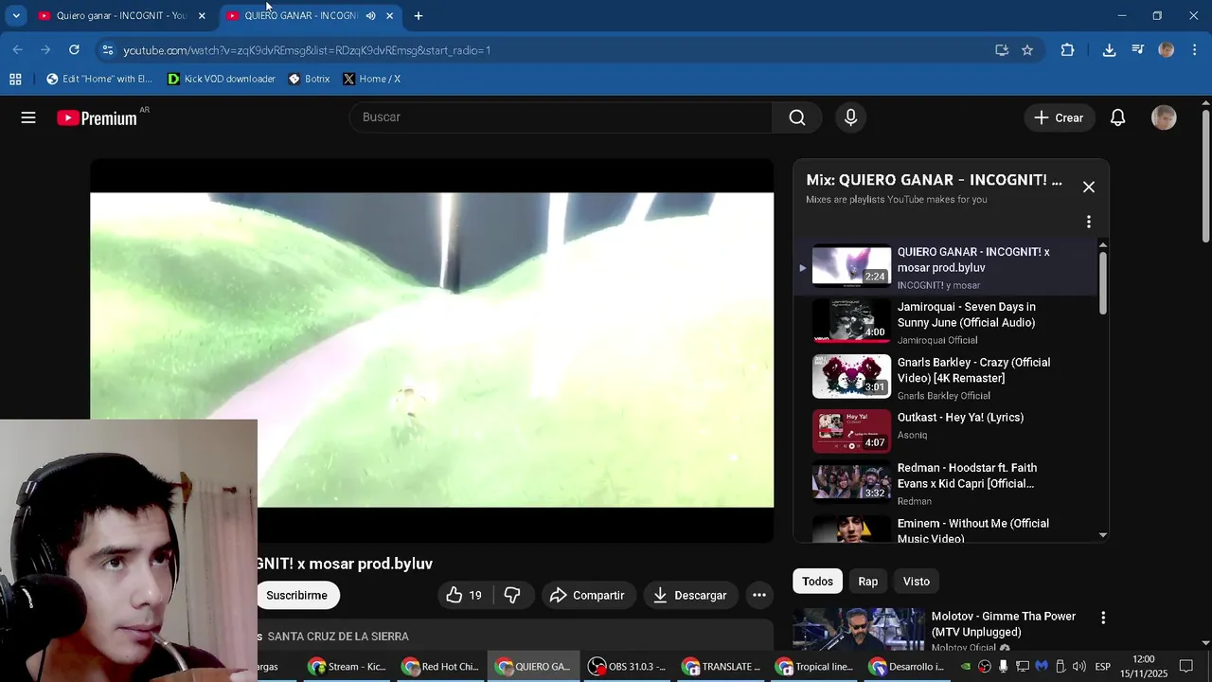Screen dimensions: 1212x682
Task: Open the system volume tray icon
Action: [x=1079, y=667]
